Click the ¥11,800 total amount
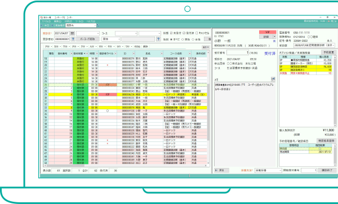 pyautogui.click(x=328, y=130)
